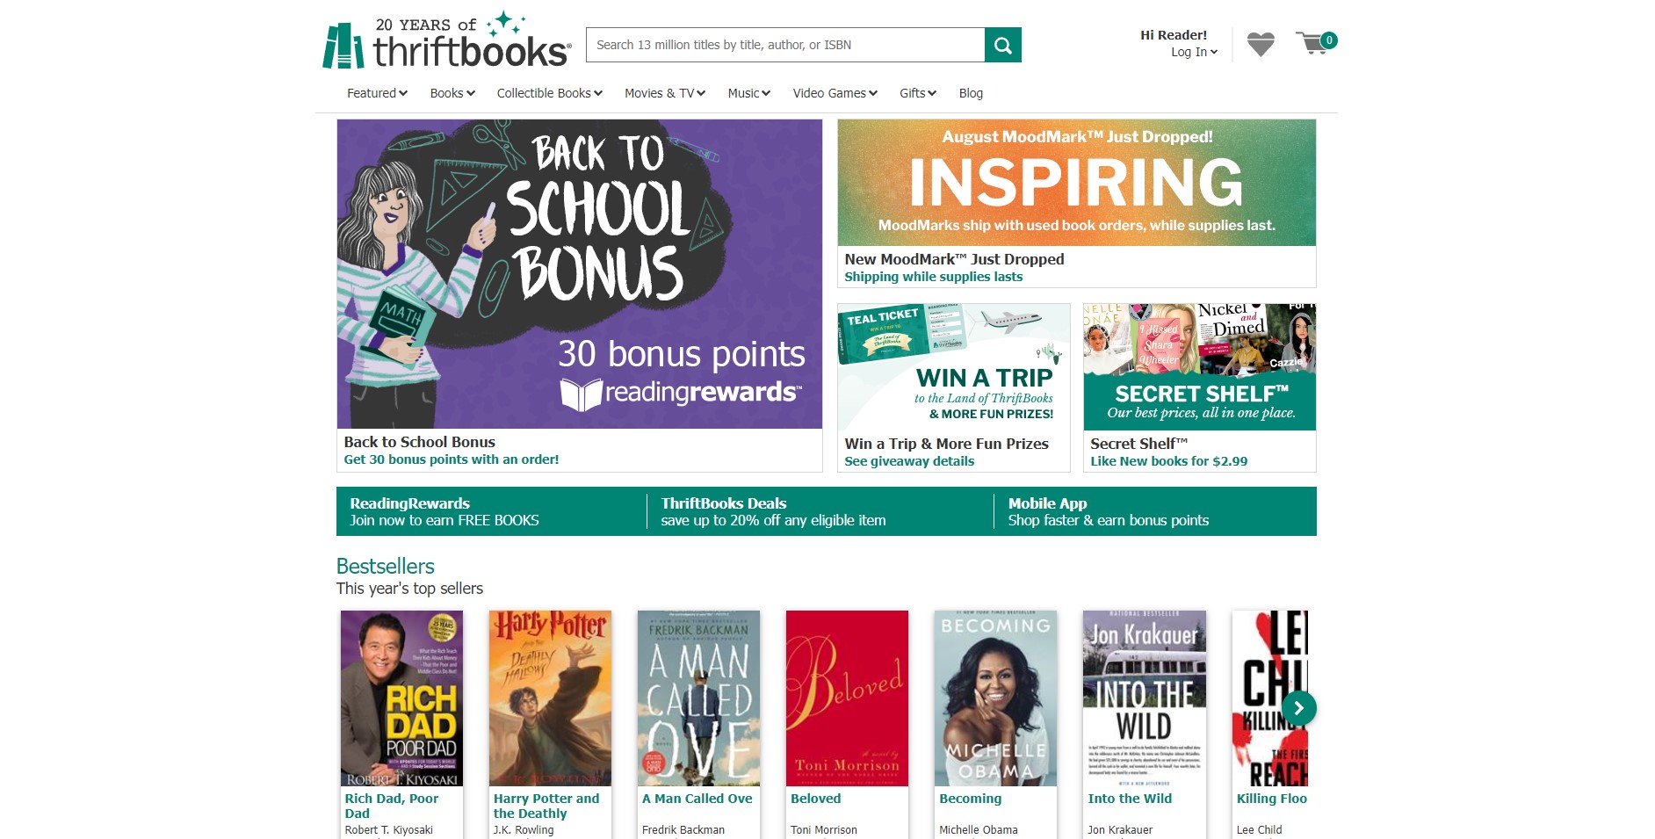Image resolution: width=1655 pixels, height=839 pixels.
Task: Open the wishlist heart icon
Action: click(1261, 44)
